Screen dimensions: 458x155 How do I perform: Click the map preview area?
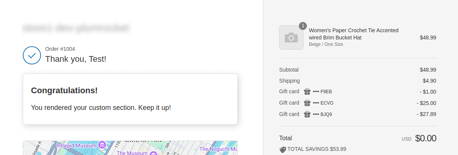point(130,148)
